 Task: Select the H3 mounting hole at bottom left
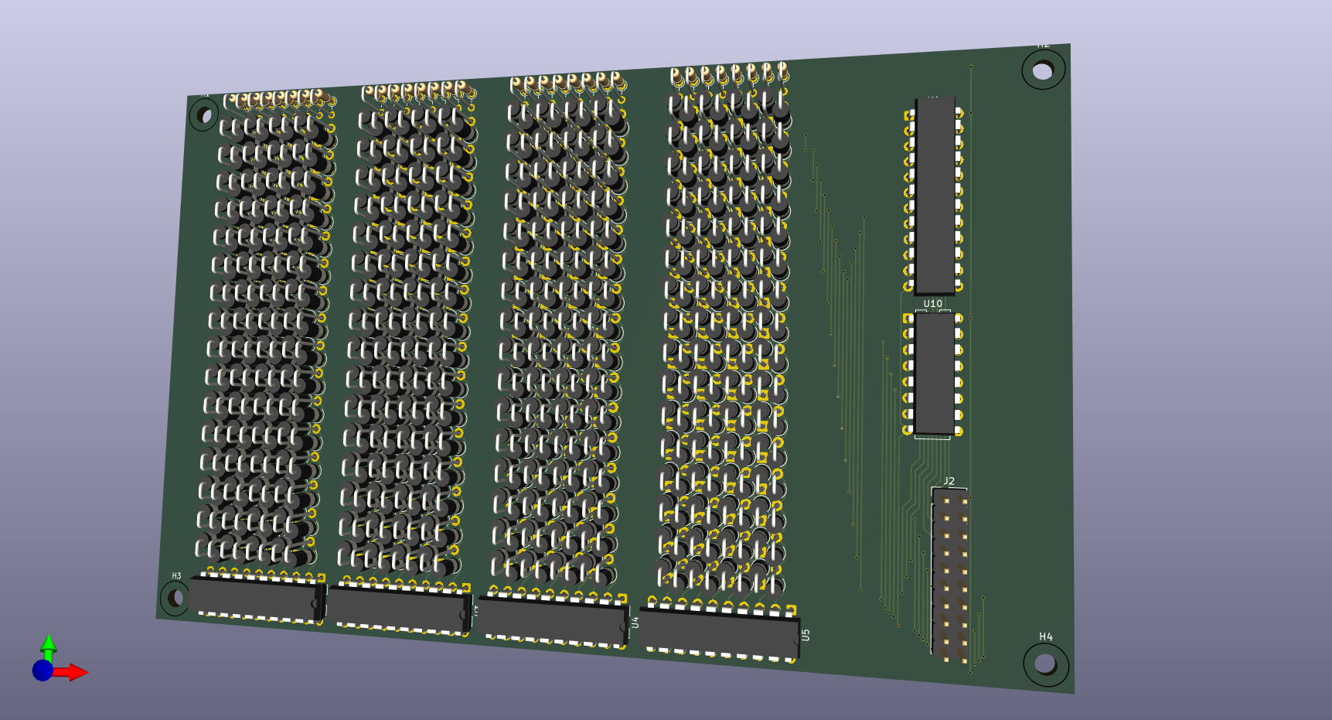174,597
